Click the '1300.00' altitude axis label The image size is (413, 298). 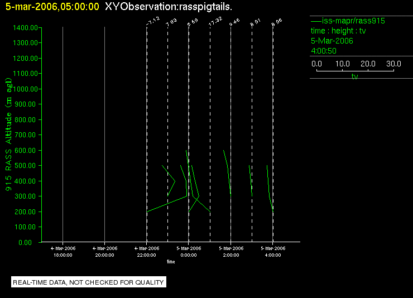pyautogui.click(x=25, y=42)
